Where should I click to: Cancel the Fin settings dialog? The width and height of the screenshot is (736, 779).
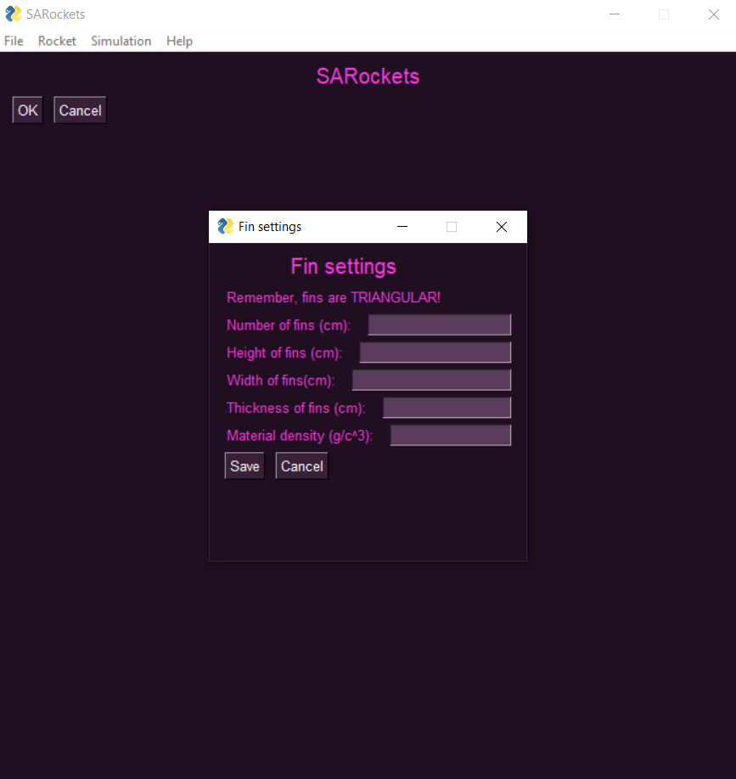coord(301,466)
